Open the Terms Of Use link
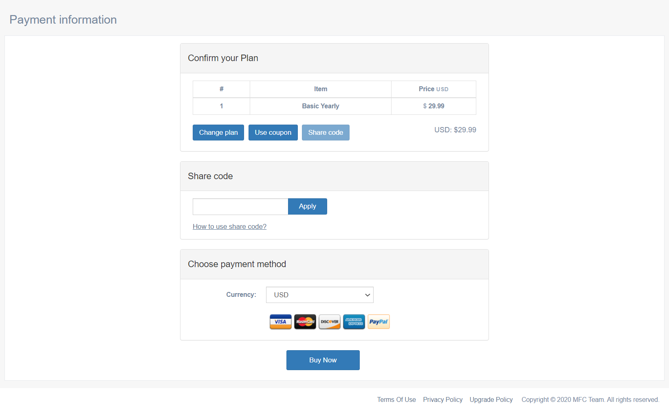 (396, 400)
